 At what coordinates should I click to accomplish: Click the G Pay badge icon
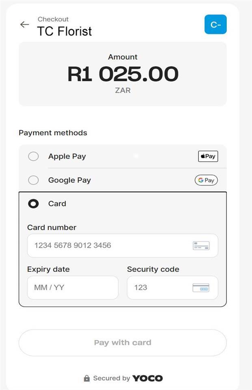pyautogui.click(x=206, y=180)
